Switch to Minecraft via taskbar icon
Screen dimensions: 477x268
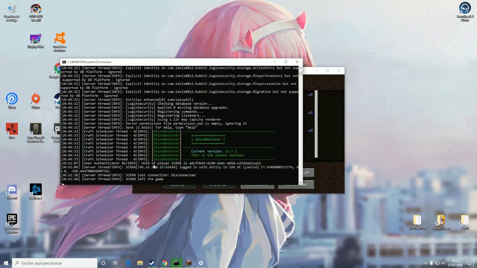point(189,263)
